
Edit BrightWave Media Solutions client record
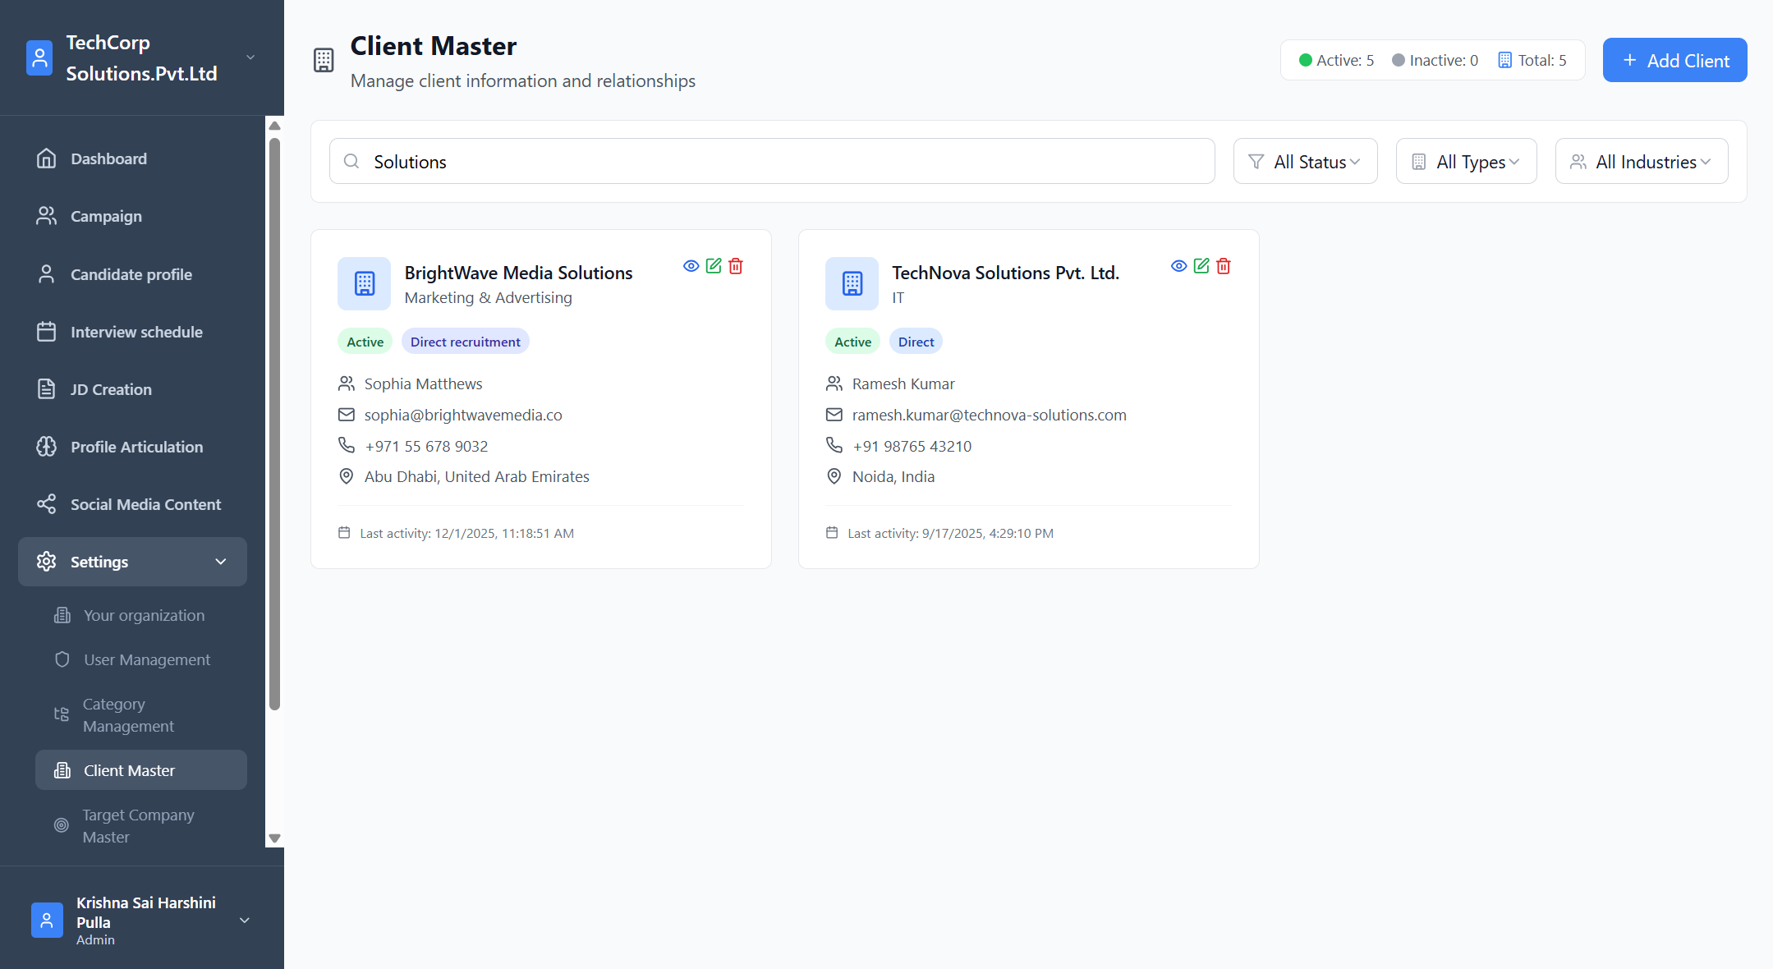(713, 266)
